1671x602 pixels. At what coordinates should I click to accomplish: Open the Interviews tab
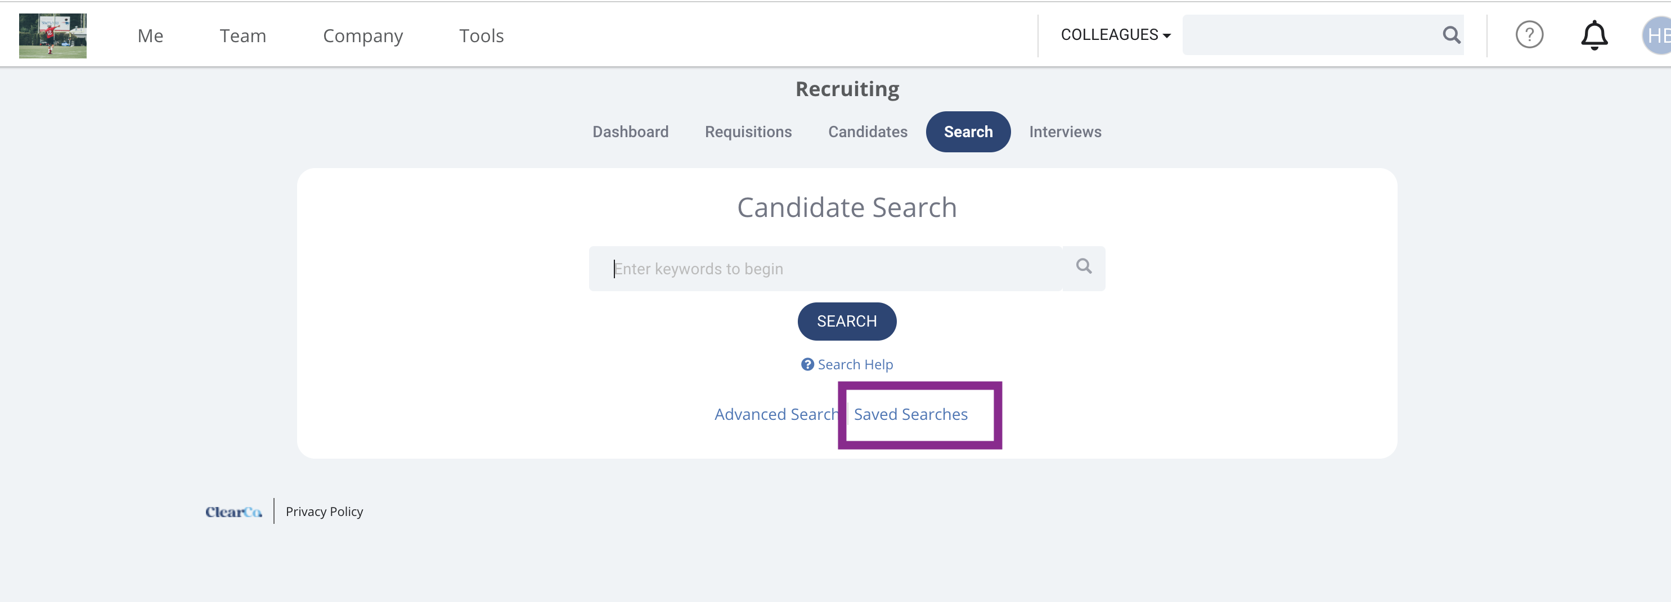1065,132
